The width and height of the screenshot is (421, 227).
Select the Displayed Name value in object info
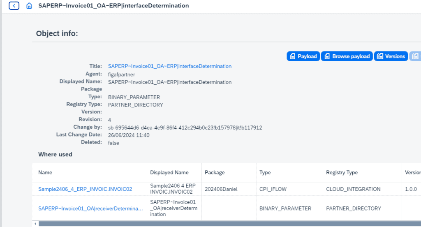170,82
